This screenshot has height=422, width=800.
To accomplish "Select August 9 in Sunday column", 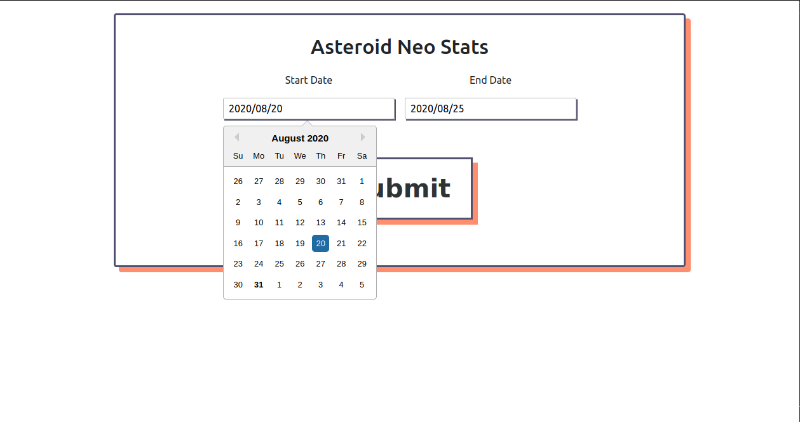I will tap(238, 223).
